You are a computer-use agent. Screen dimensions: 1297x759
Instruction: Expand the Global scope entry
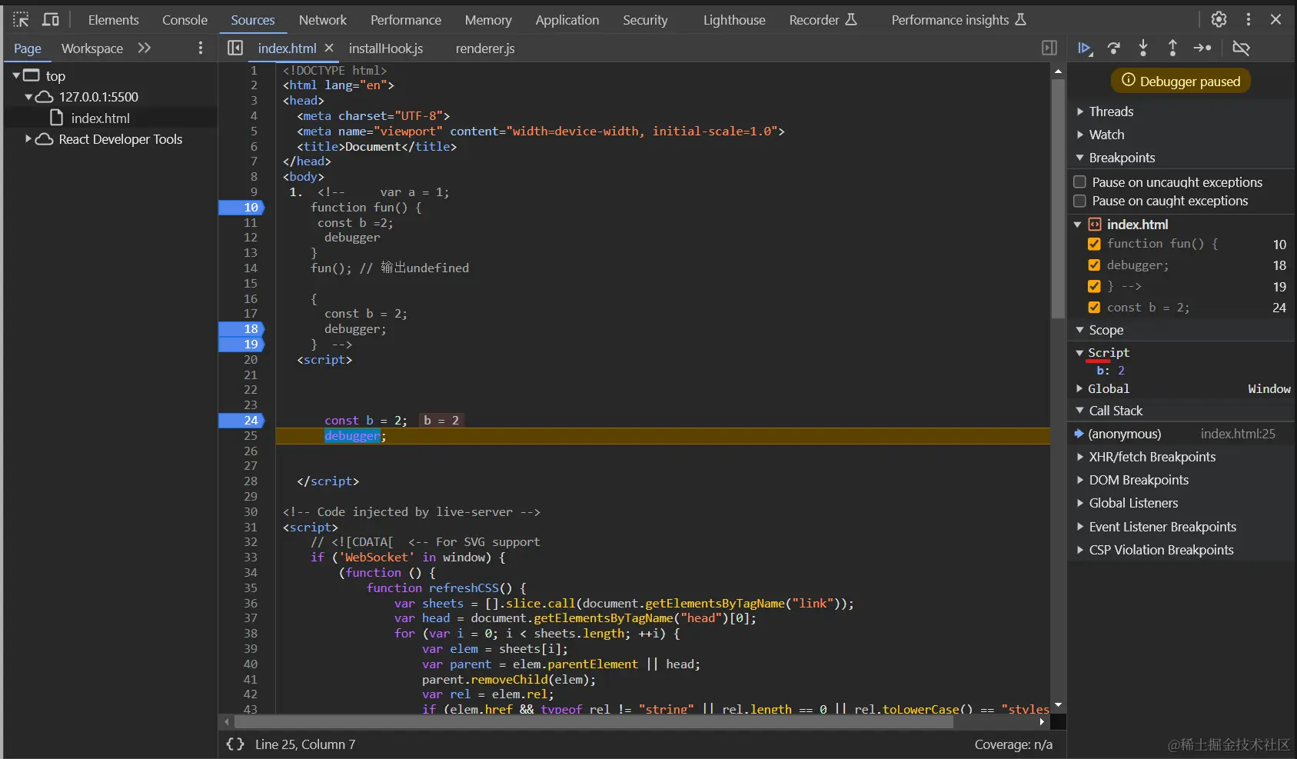coord(1080,389)
